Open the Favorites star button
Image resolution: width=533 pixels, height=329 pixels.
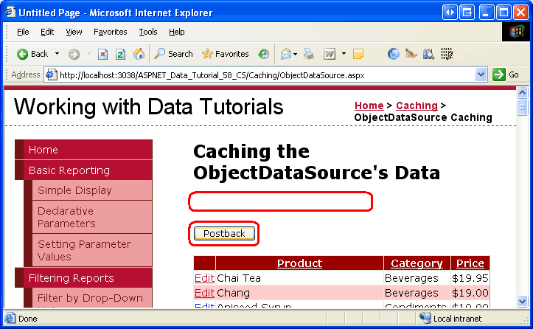[x=225, y=54]
